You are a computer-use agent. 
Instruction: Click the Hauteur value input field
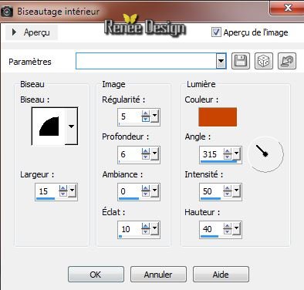coord(211,229)
